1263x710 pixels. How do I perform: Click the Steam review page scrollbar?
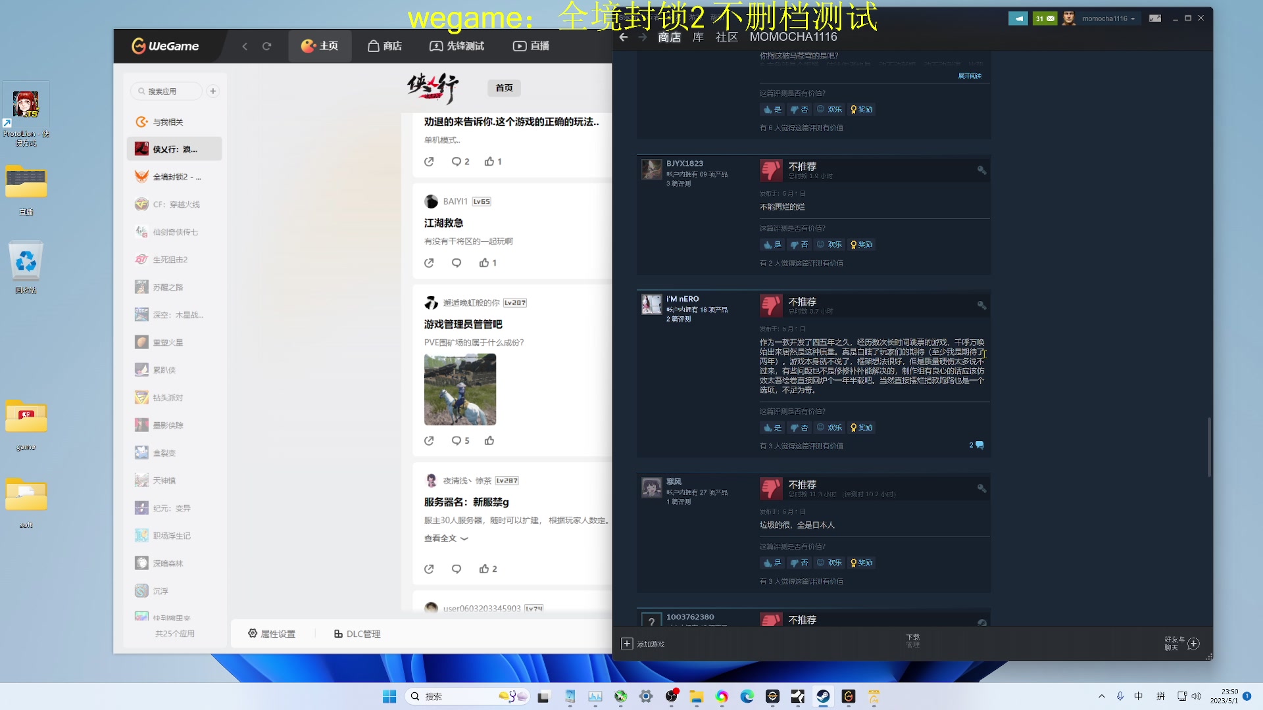coord(1209,447)
